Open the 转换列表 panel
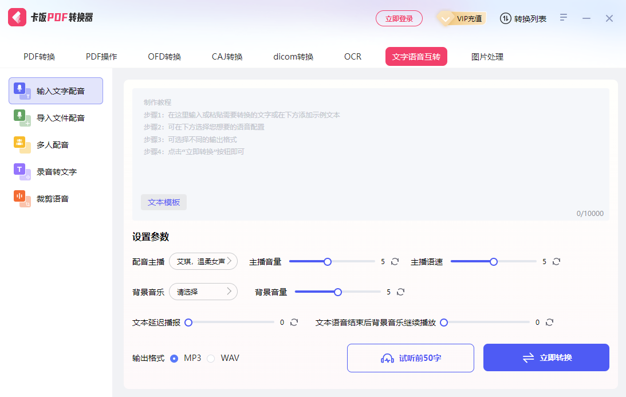 coord(523,18)
